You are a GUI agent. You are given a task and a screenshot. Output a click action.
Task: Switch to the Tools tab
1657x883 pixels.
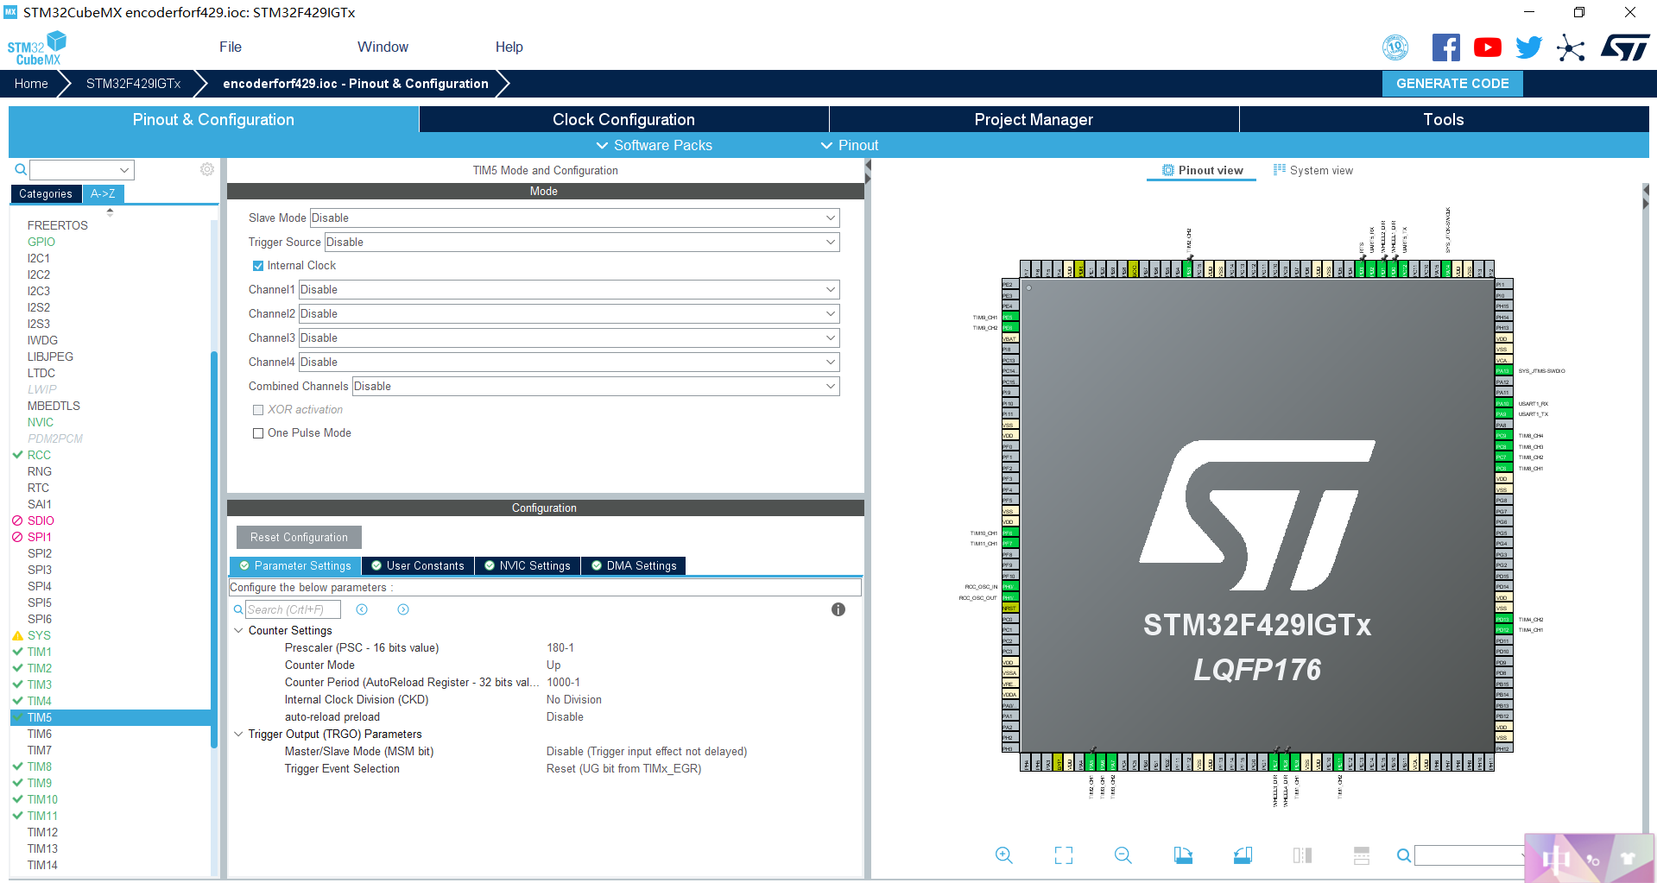(x=1444, y=119)
